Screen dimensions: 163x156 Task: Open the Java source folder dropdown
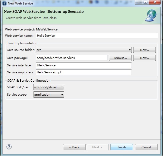(84, 50)
